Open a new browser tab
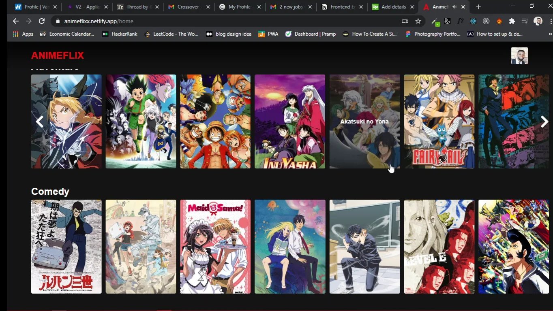The width and height of the screenshot is (553, 311). coord(478,7)
